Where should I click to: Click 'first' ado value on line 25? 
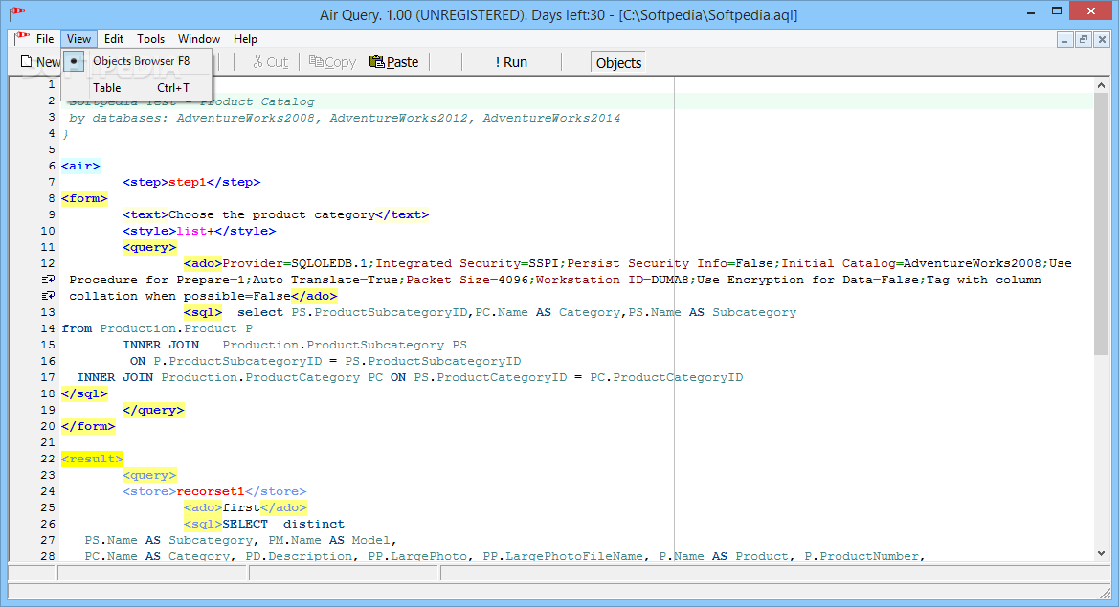(x=241, y=507)
